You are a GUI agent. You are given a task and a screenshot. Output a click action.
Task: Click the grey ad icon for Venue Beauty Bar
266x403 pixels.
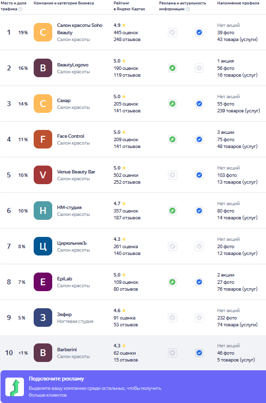click(x=173, y=175)
